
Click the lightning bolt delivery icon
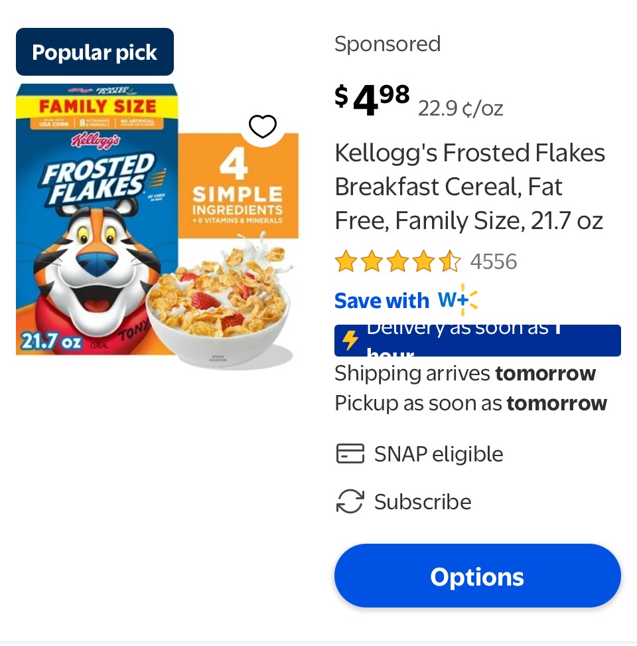coord(350,340)
